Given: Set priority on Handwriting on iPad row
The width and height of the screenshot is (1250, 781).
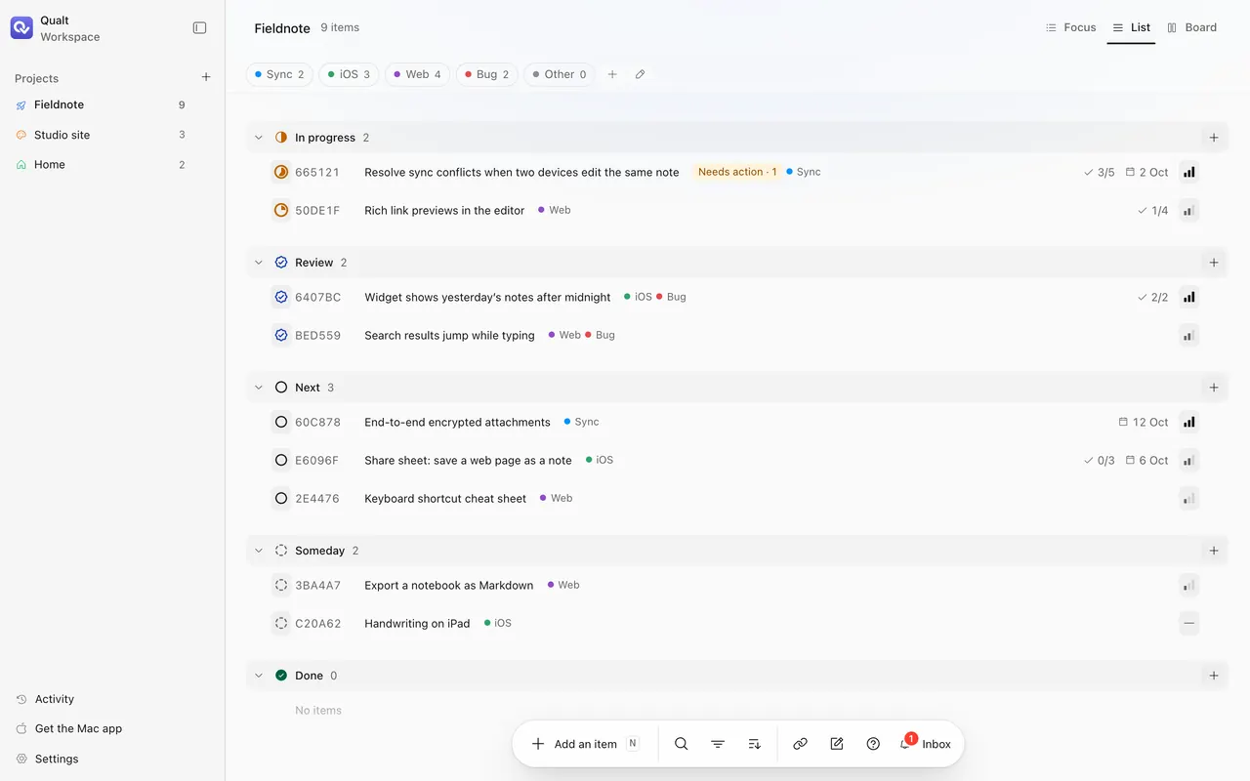Looking at the screenshot, I should click(1188, 623).
